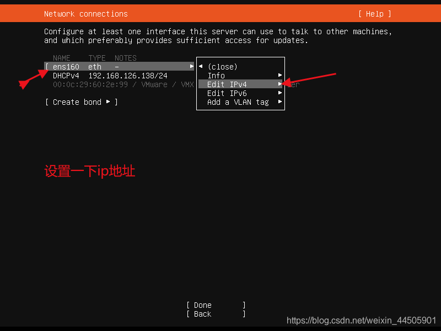441x331 pixels.
Task: Click the arrow beside Edit IPv4
Action: 280,84
